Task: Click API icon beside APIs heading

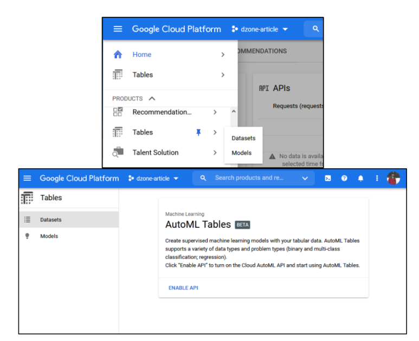Action: (x=264, y=88)
